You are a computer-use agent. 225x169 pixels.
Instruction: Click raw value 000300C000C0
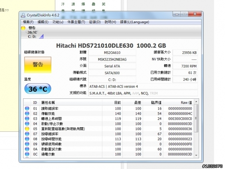point(180,119)
